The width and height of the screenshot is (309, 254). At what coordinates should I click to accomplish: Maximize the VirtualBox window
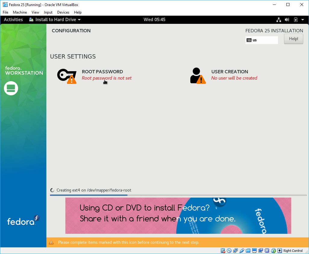(x=288, y=5)
